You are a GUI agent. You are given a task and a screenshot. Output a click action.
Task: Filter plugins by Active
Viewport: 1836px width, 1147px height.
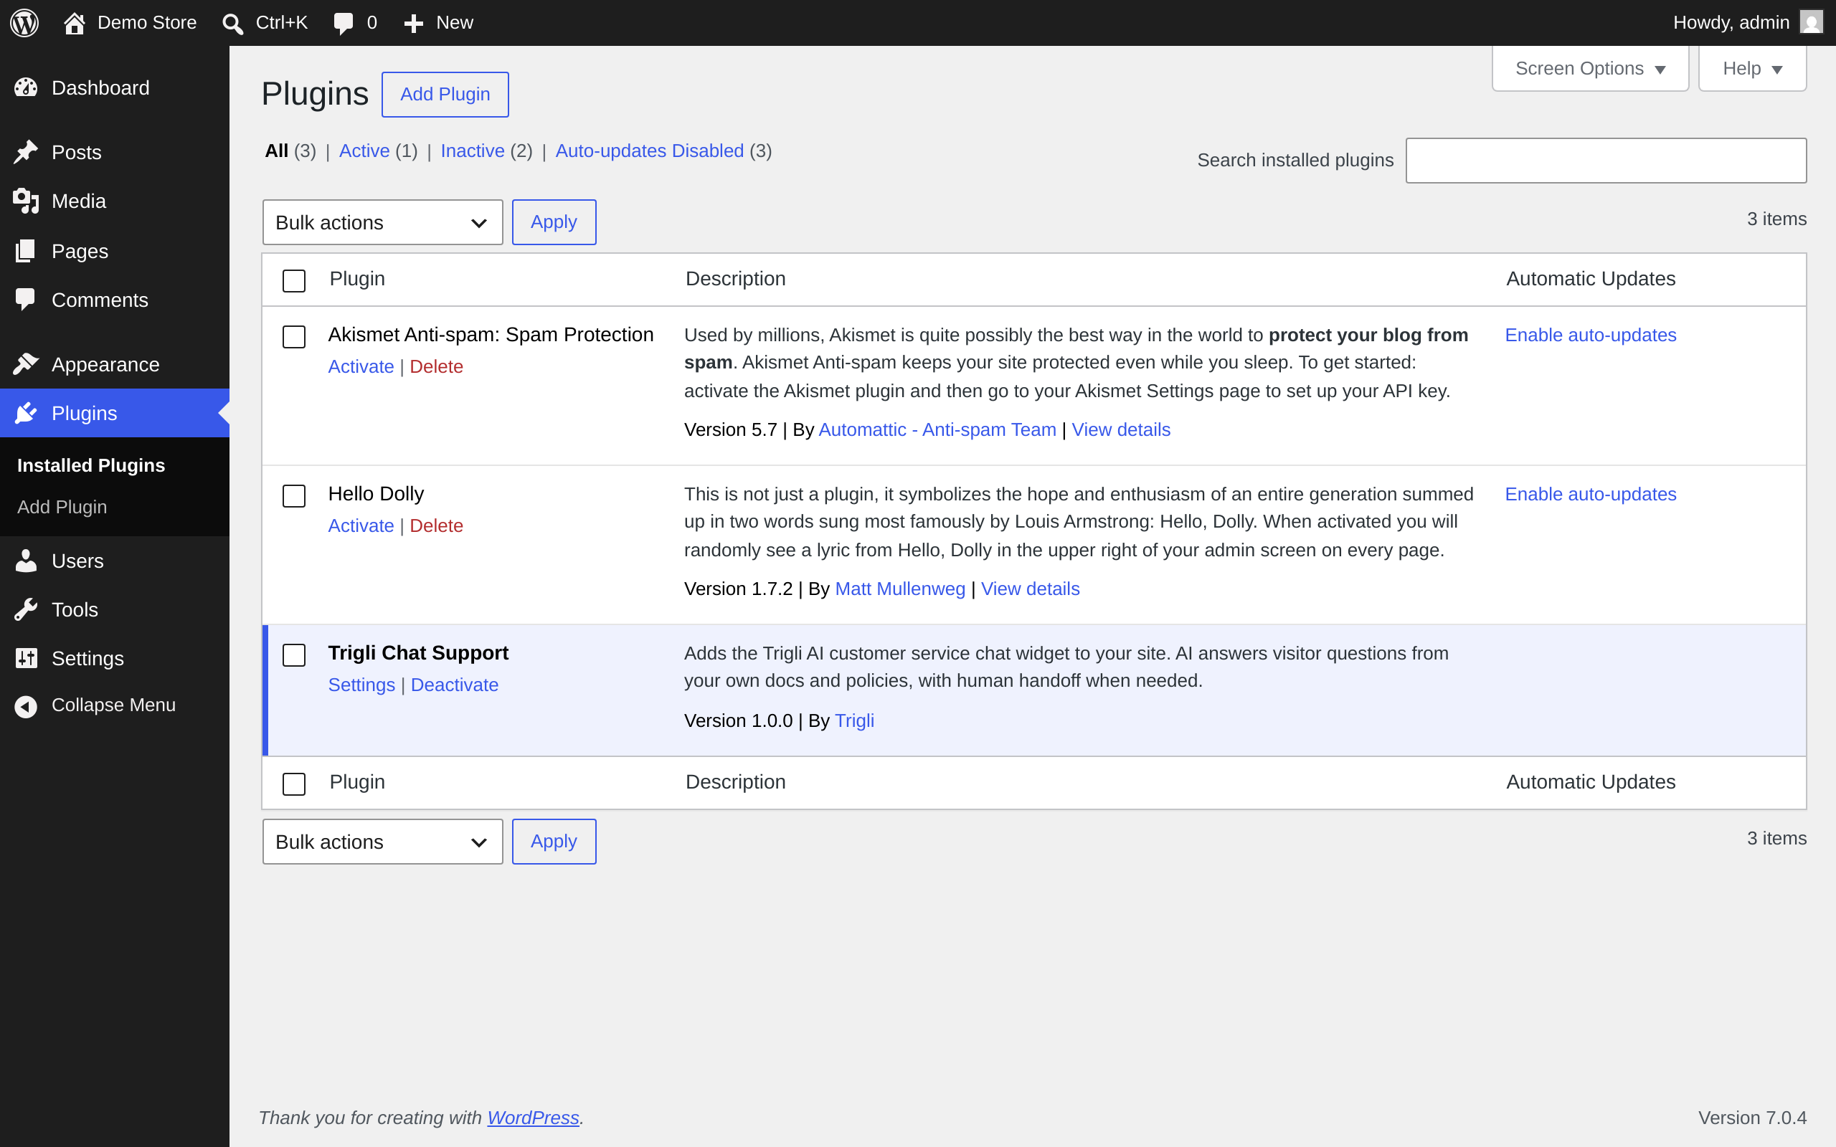(x=364, y=151)
